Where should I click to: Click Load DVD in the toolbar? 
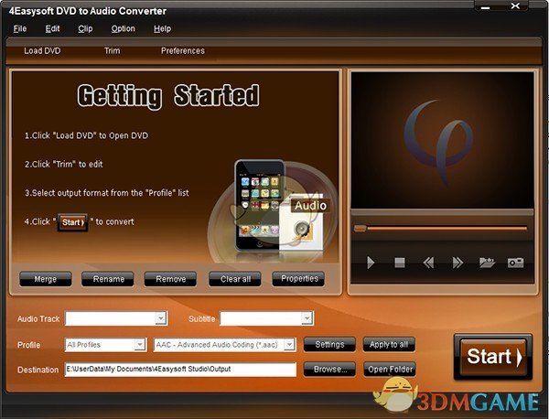click(x=42, y=51)
